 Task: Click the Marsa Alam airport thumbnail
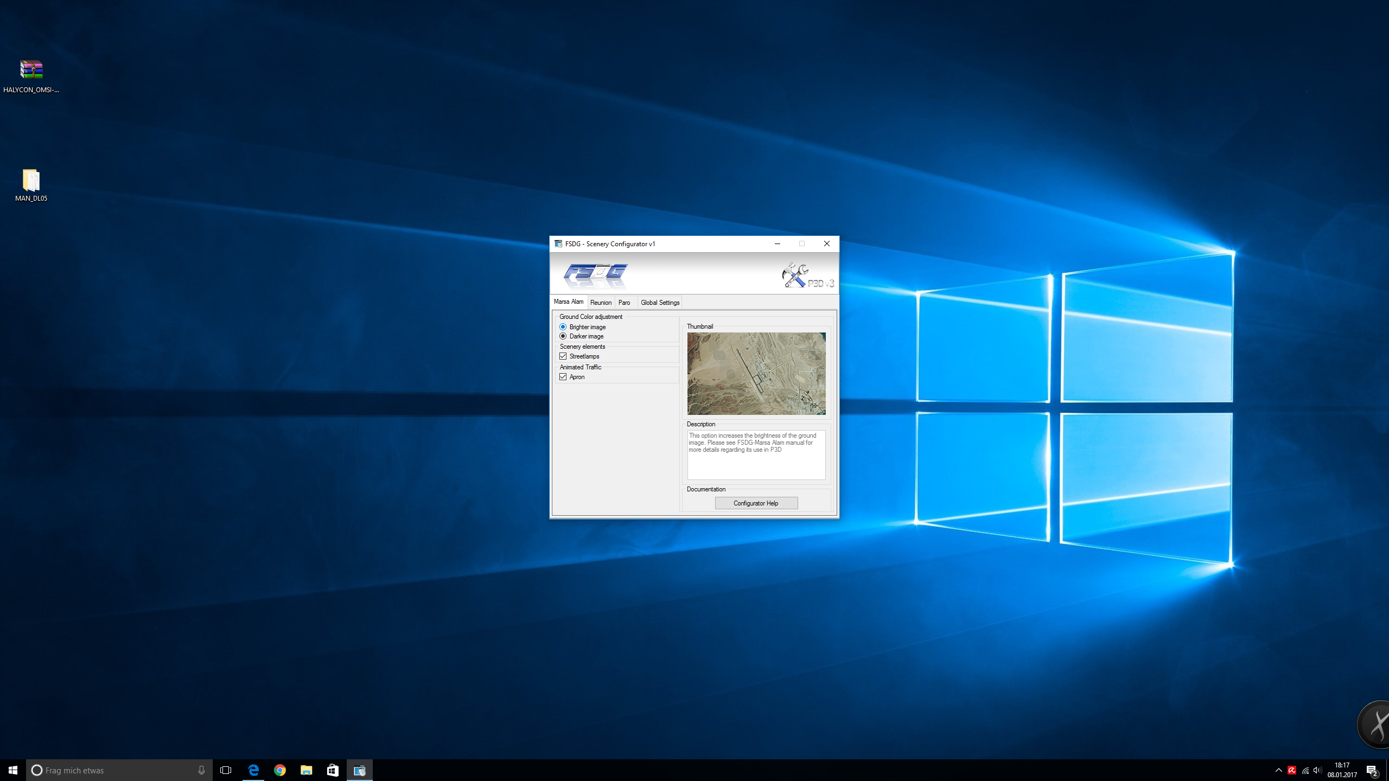tap(756, 374)
